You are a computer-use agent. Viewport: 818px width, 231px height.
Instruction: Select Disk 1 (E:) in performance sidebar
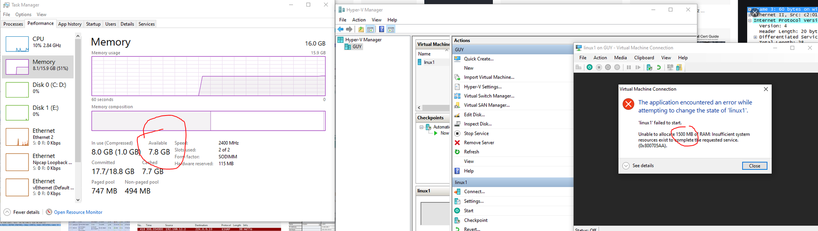point(38,112)
